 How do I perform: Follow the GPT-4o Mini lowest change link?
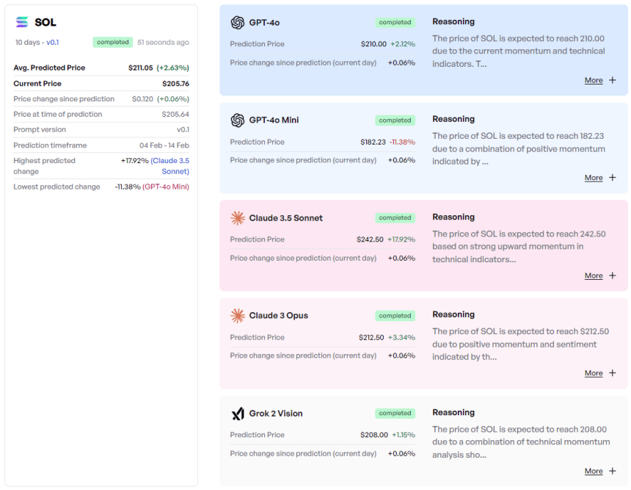coord(165,187)
